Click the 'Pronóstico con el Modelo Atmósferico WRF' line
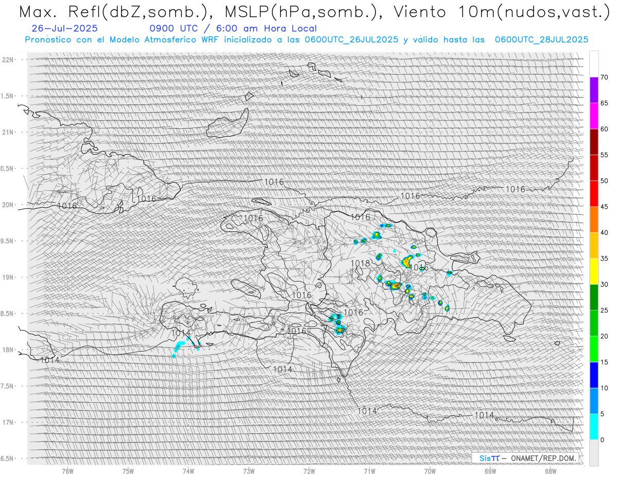The height and width of the screenshot is (478, 618). point(306,40)
